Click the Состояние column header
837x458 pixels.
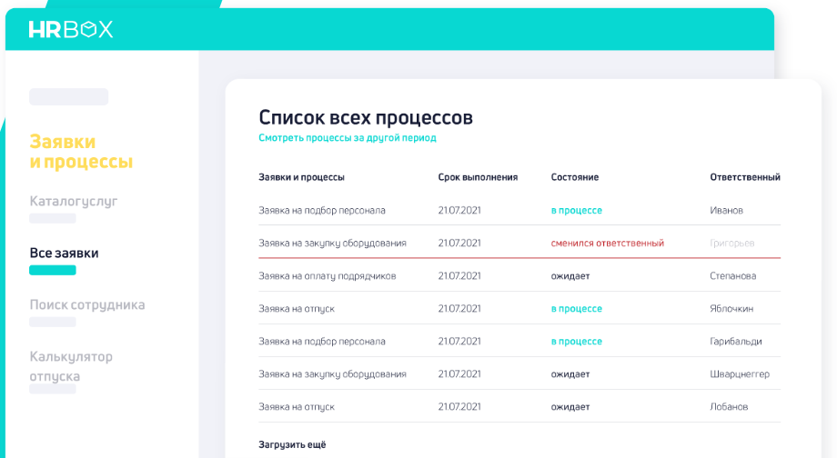574,177
